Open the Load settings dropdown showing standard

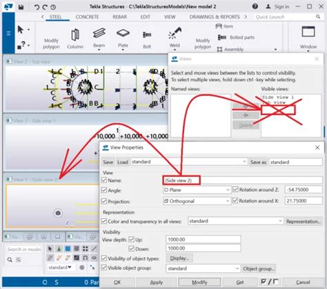(189, 162)
